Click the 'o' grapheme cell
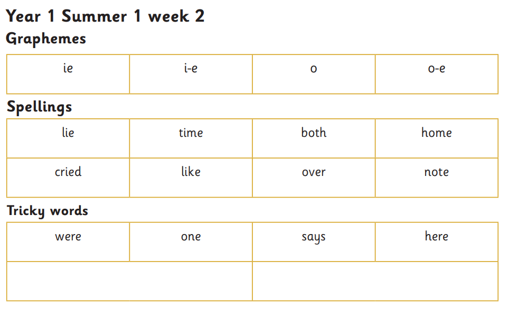 coord(314,74)
